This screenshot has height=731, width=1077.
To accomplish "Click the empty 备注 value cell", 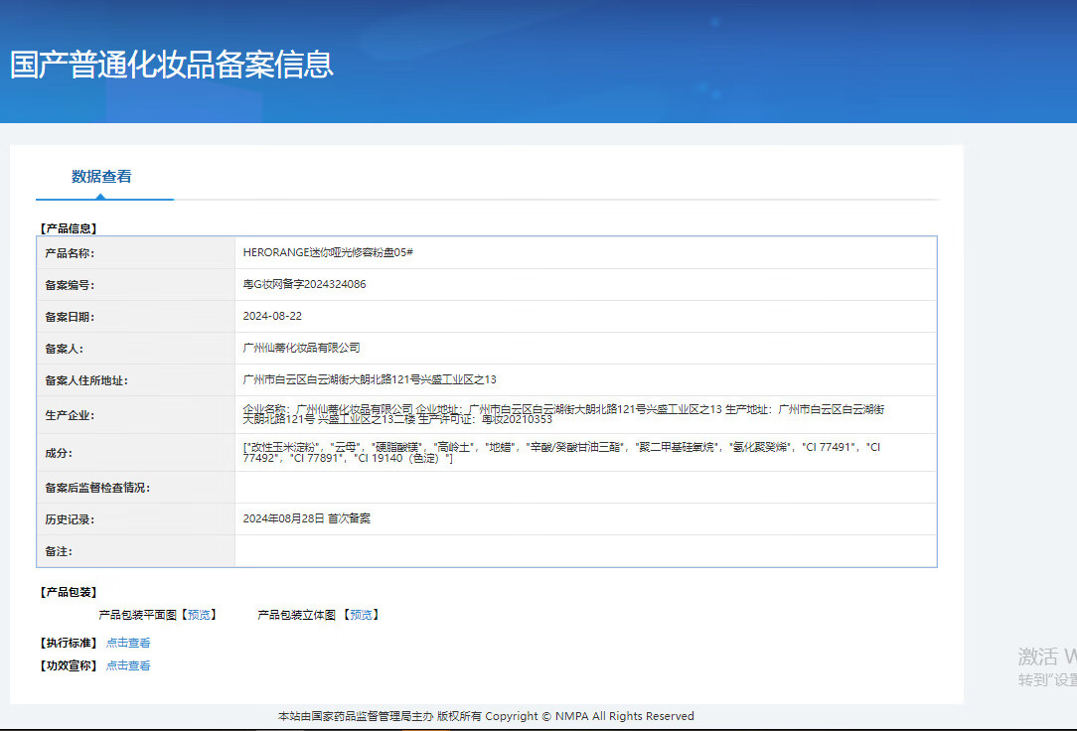I will (x=585, y=550).
